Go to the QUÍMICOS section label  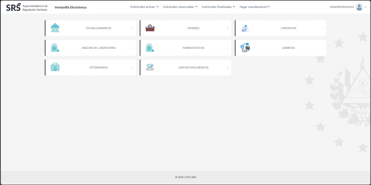click(288, 48)
